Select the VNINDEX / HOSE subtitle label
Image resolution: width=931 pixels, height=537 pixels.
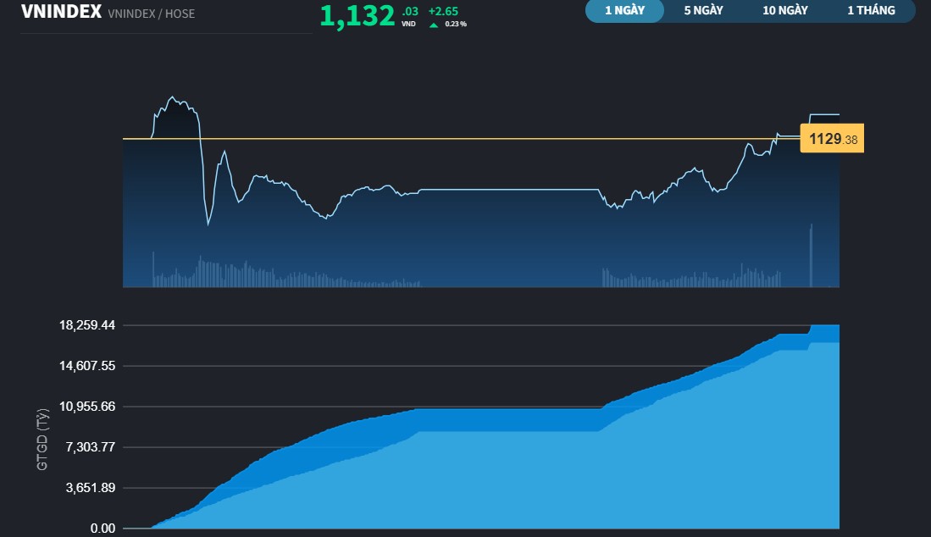point(150,14)
